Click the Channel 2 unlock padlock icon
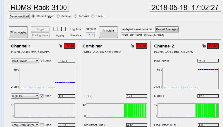The height and width of the screenshot is (127, 223). click(x=204, y=46)
